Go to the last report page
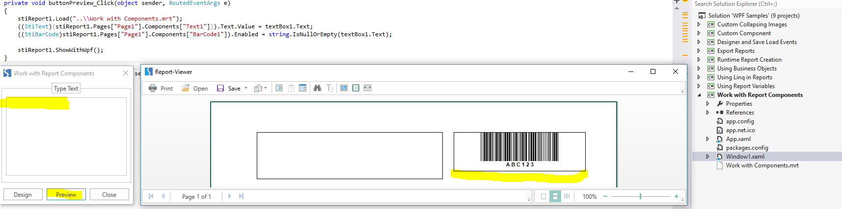 pos(241,196)
